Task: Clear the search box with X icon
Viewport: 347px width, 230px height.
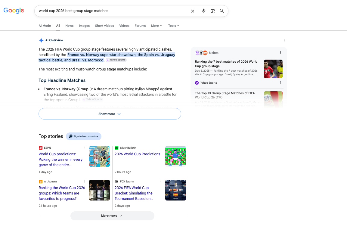Action: (x=193, y=11)
